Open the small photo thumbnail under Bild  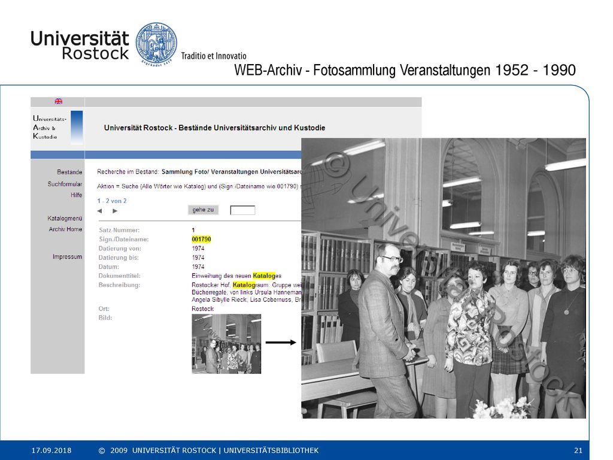(226, 344)
